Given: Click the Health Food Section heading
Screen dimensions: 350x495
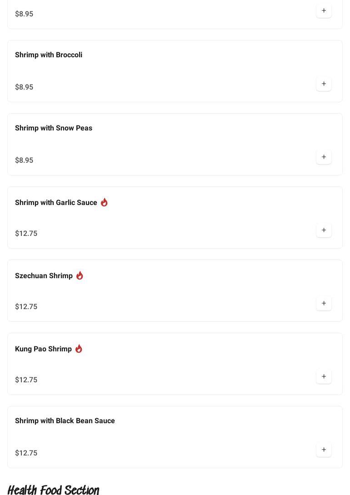Looking at the screenshot, I should click(53, 490).
